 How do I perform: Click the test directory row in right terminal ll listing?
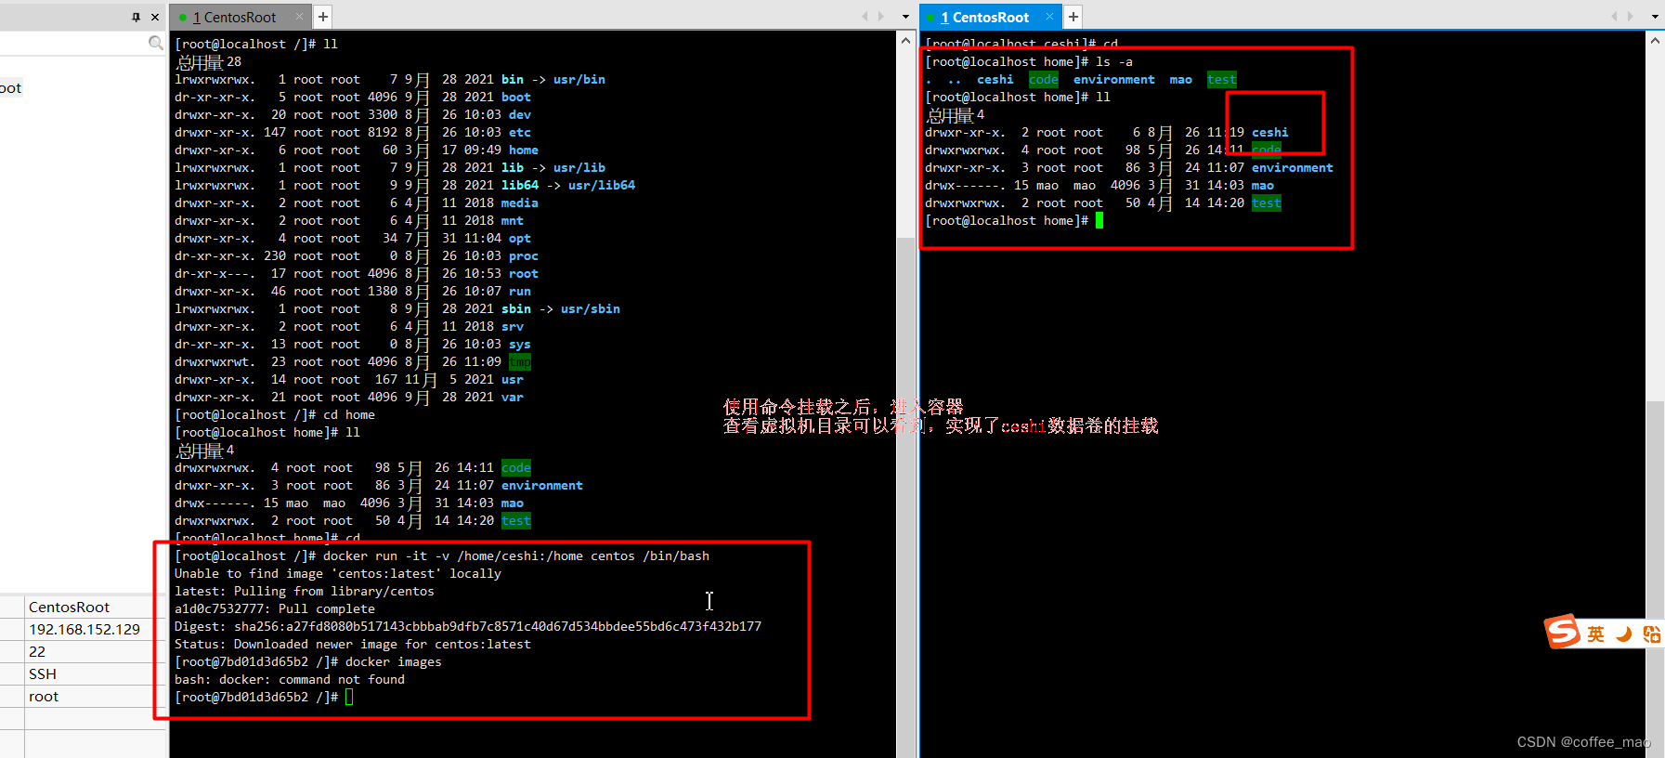pos(1103,203)
